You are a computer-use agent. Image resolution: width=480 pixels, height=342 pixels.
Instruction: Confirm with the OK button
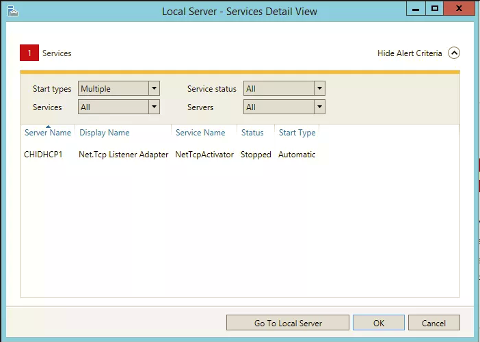point(379,323)
